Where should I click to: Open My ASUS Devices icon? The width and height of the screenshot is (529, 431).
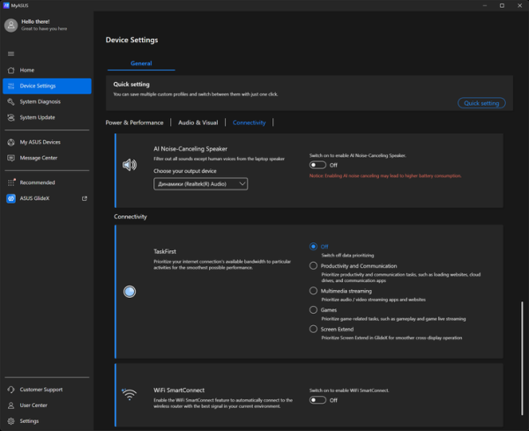click(x=11, y=142)
